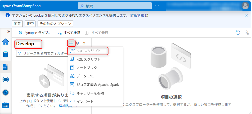Select データ フロー menu item
The width and height of the screenshot is (252, 114).
coord(87,76)
